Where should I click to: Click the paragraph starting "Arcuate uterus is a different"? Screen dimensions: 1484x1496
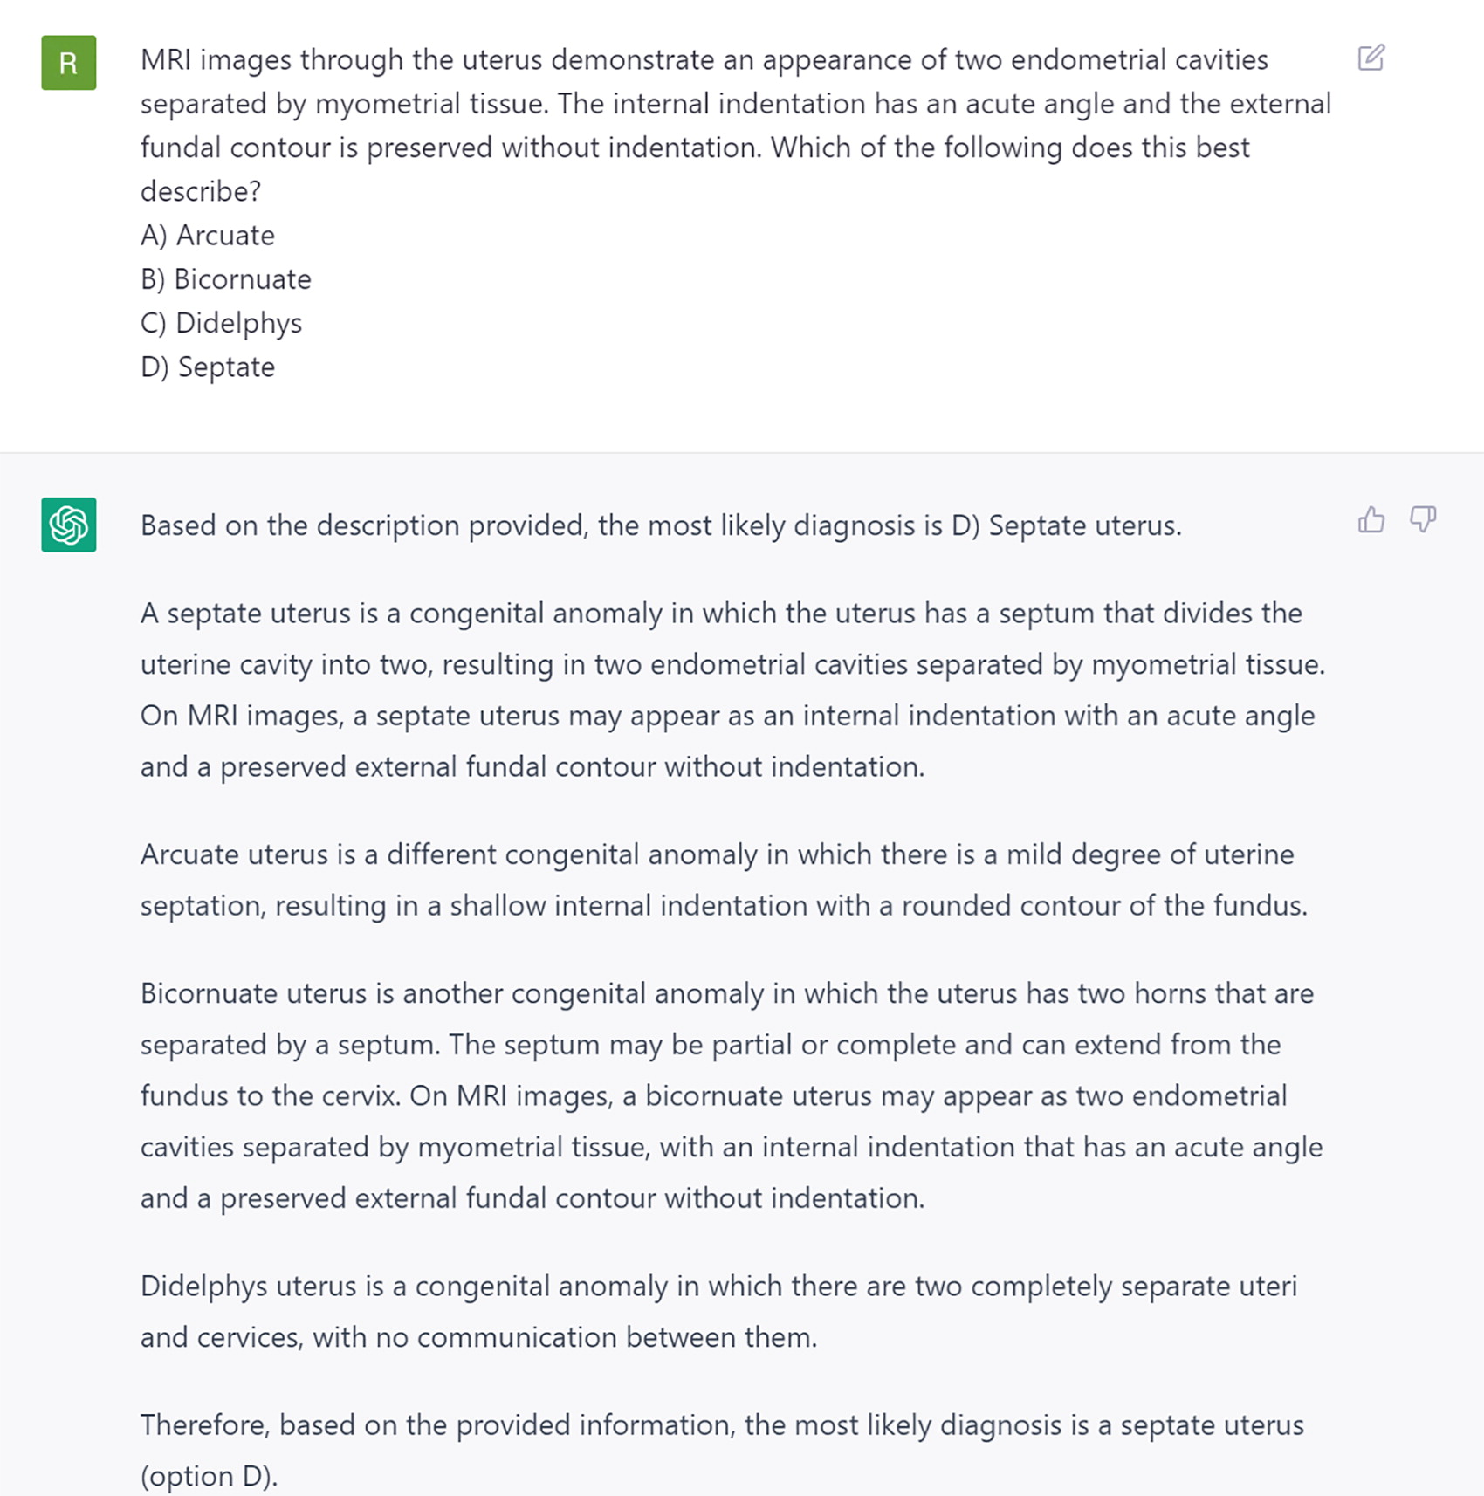coord(724,880)
